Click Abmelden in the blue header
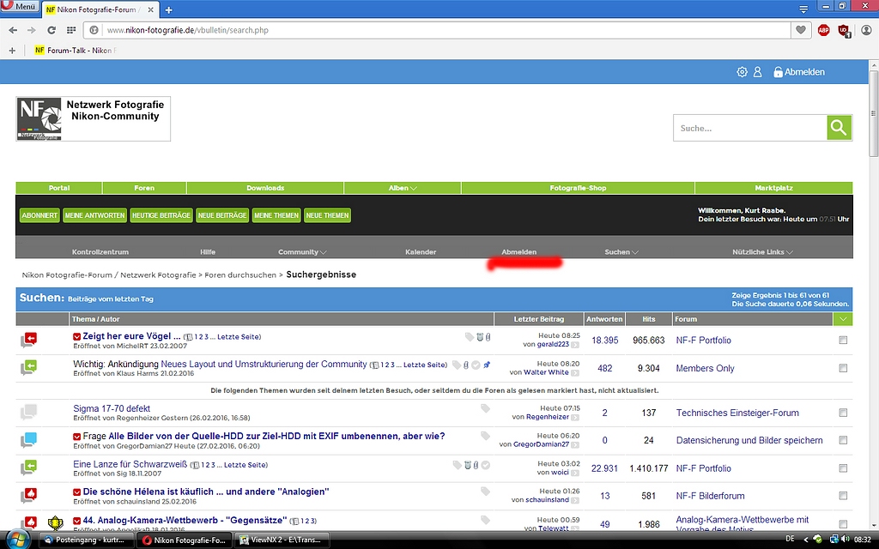Viewport: 879px width, 549px height. click(799, 72)
